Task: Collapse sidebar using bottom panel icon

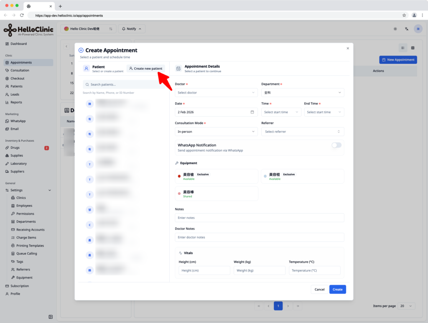Action: (51, 317)
